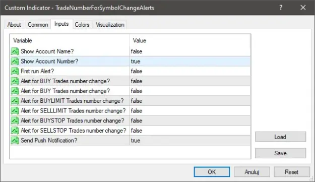The image size is (315, 182).
Task: Select the Show Account Name? variable
Action: click(47, 51)
